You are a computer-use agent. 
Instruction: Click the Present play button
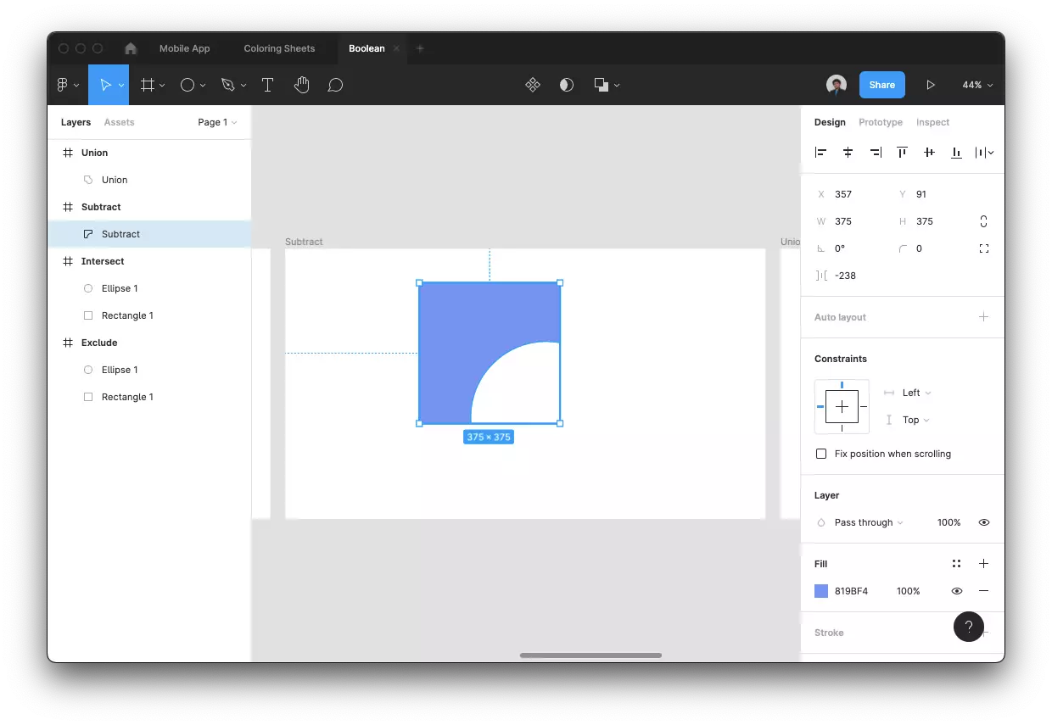pyautogui.click(x=931, y=85)
